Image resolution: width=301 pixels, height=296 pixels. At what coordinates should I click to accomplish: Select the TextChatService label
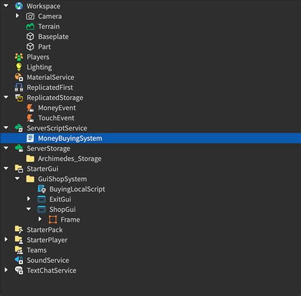pyautogui.click(x=51, y=271)
